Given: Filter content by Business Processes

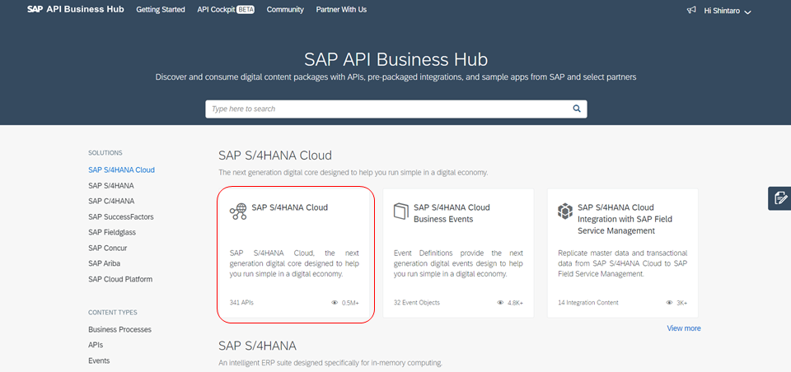Looking at the screenshot, I should pos(119,330).
